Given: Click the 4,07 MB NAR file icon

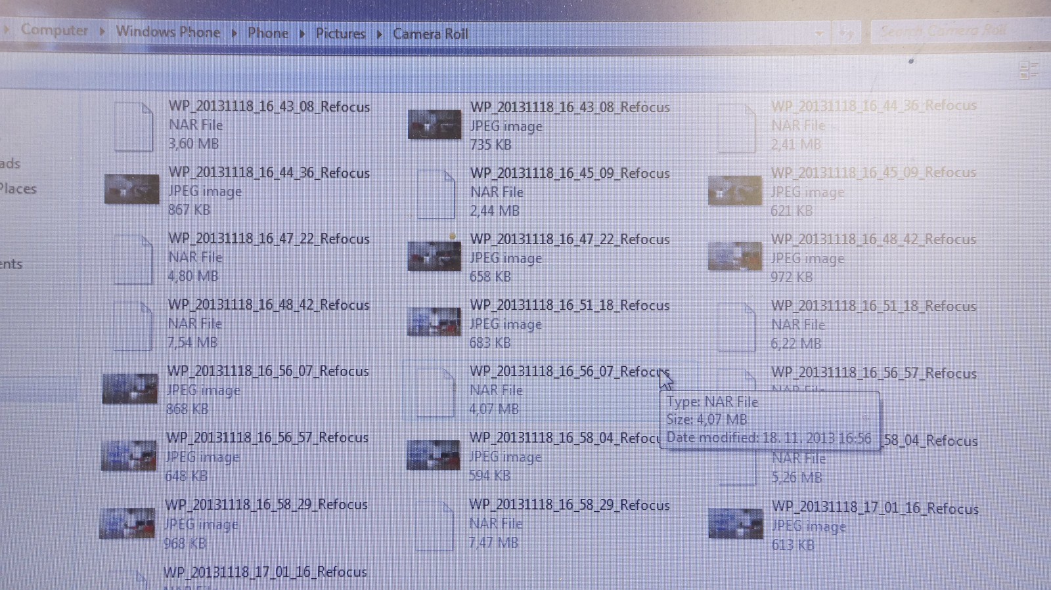Looking at the screenshot, I should point(435,392).
